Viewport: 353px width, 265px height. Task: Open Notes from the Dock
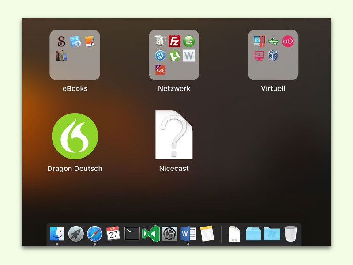click(207, 234)
